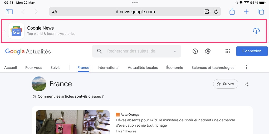This screenshot has width=269, height=134.
Task: Show more sections with the vertical dots
Action: [246, 67]
